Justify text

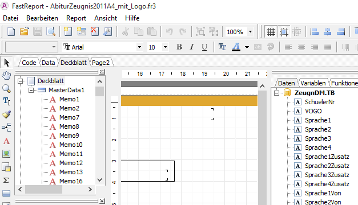tap(328, 47)
